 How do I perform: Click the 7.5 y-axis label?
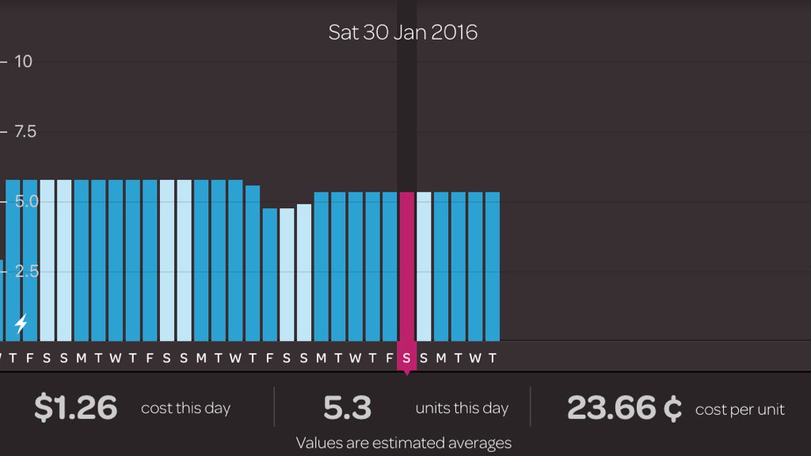tap(25, 131)
